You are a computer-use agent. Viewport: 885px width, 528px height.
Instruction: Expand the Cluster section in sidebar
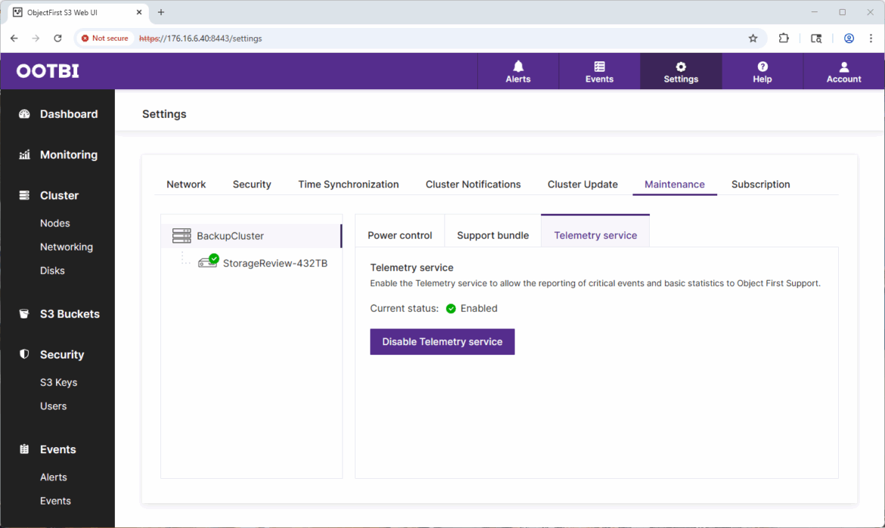click(x=59, y=195)
